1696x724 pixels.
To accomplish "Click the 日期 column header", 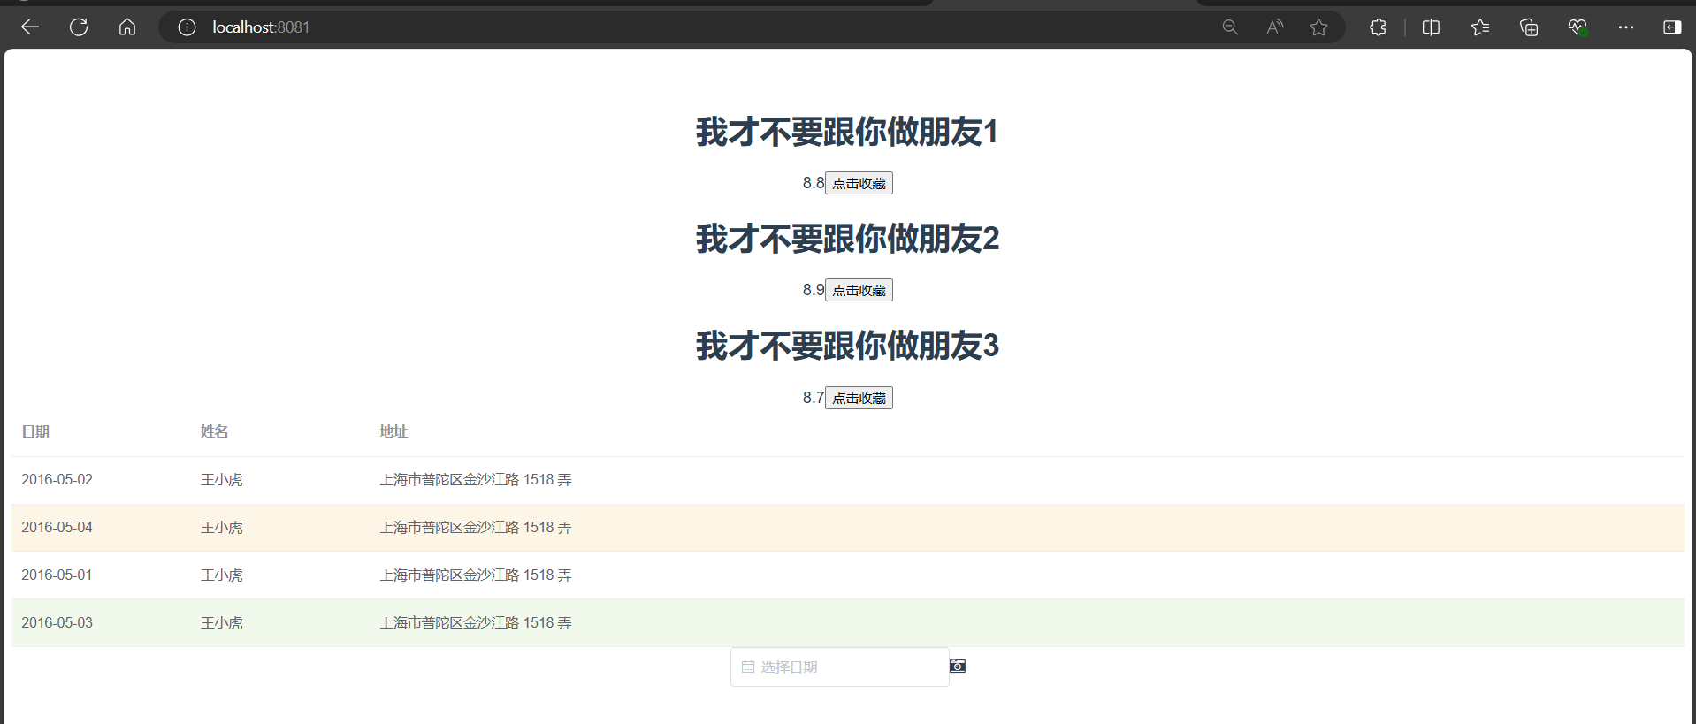I will tap(35, 431).
